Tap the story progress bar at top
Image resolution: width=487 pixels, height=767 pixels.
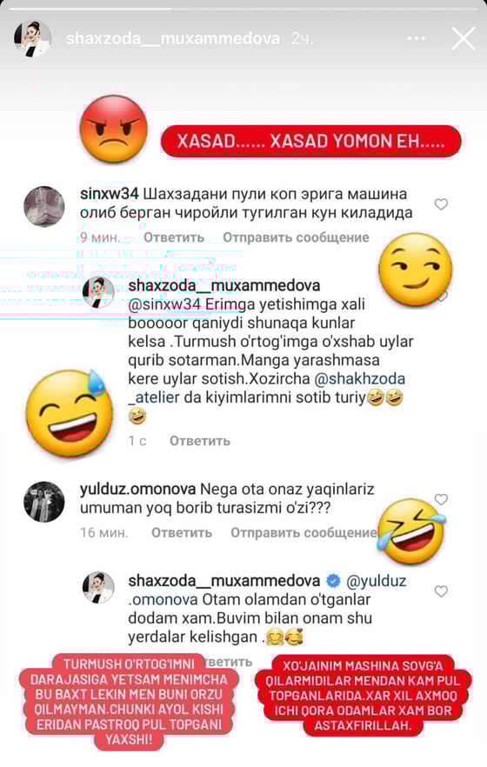pyautogui.click(x=243, y=9)
